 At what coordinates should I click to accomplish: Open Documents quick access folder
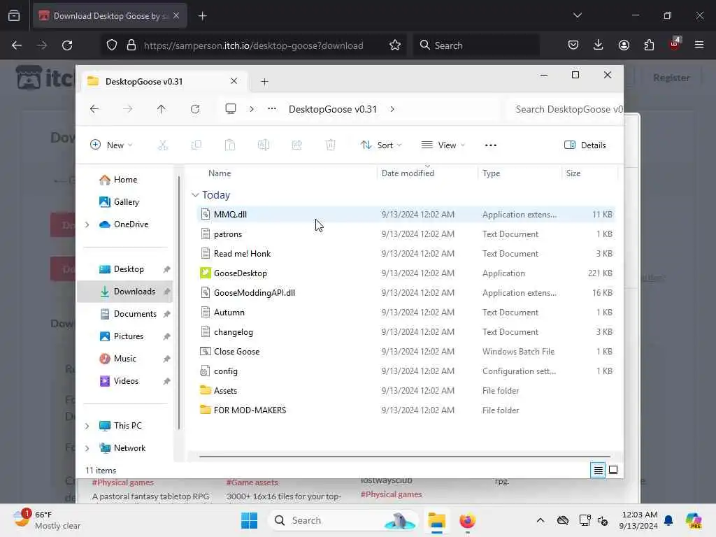click(135, 314)
